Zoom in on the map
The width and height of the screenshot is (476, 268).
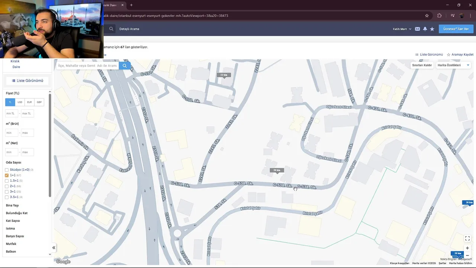(x=467, y=248)
